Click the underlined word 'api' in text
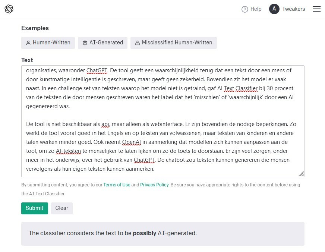 coord(105,125)
